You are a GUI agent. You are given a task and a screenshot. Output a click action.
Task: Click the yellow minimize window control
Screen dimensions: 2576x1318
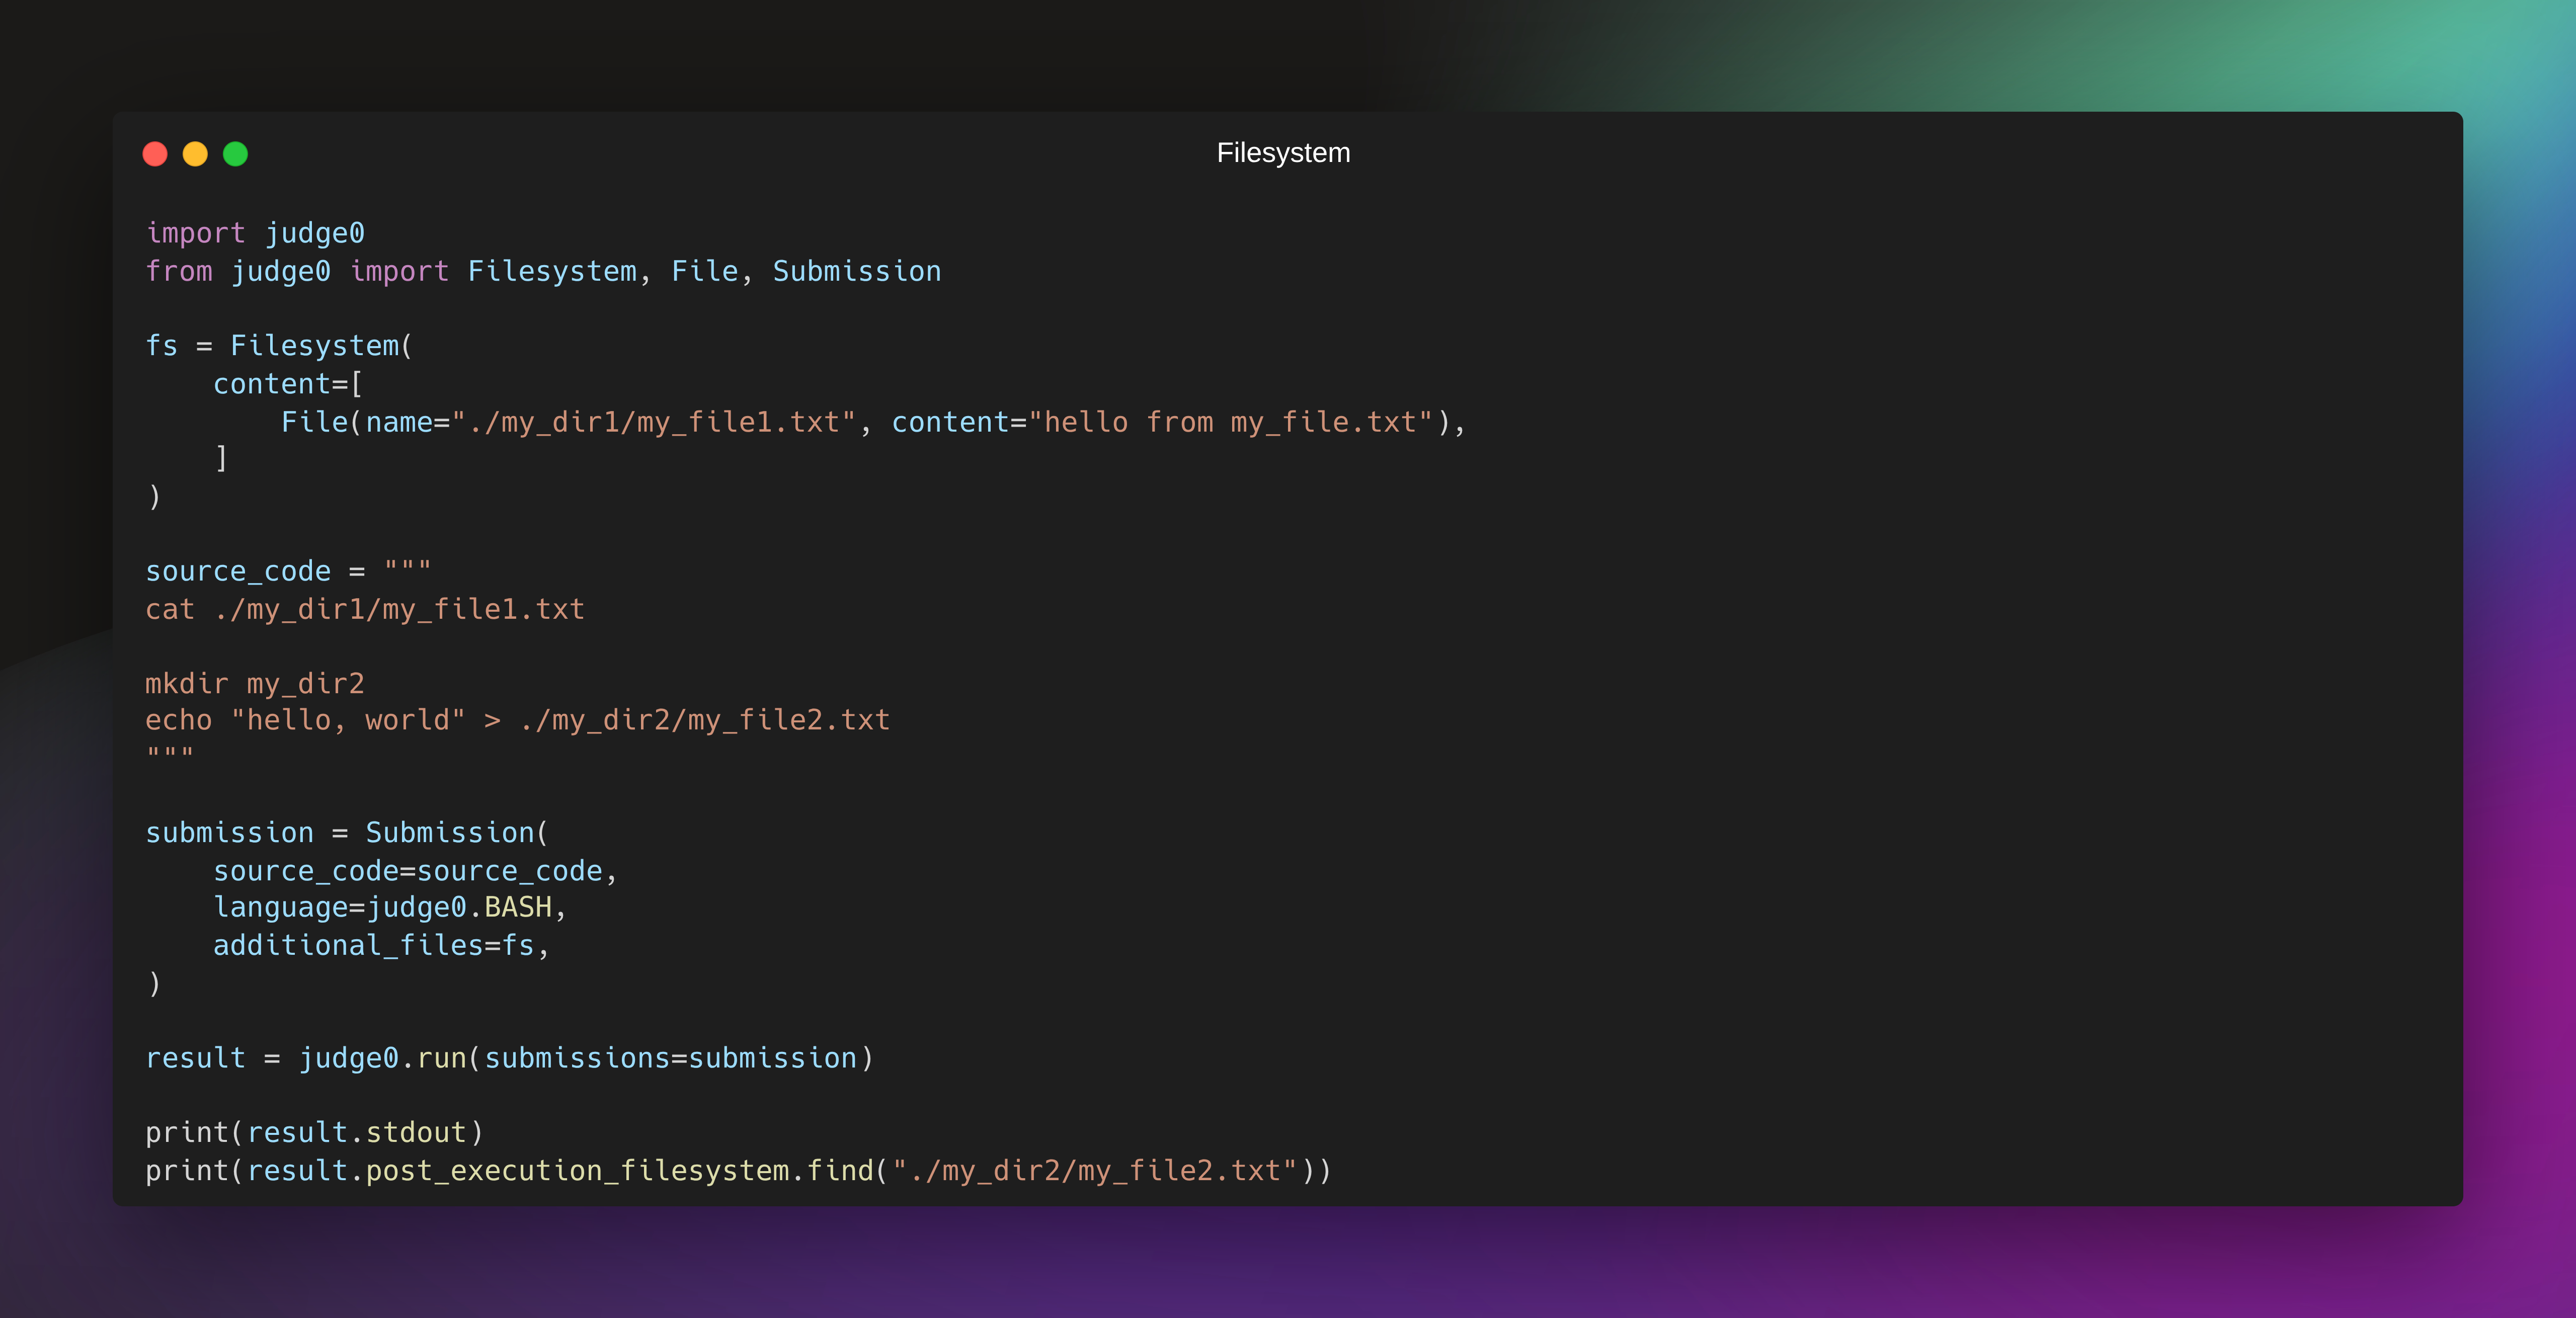(195, 153)
